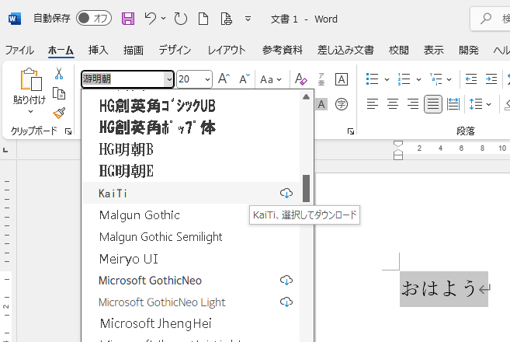
Task: Select the ホーム ribbon tab
Action: point(61,51)
